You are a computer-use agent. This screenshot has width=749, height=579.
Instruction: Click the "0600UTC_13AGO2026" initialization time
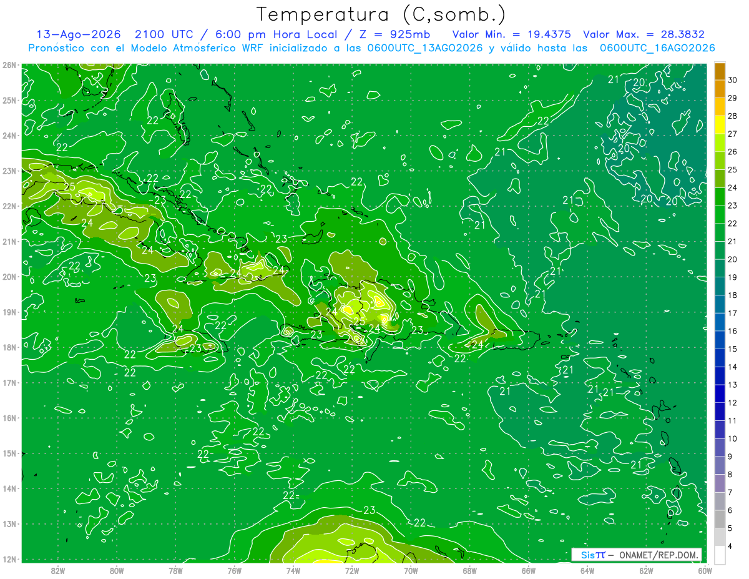(x=425, y=48)
